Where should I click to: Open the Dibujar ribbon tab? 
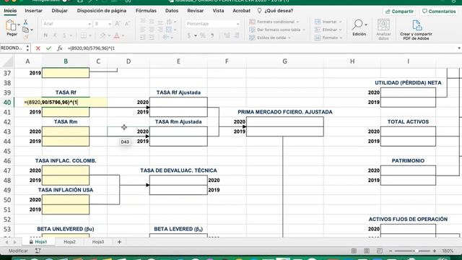(x=59, y=11)
